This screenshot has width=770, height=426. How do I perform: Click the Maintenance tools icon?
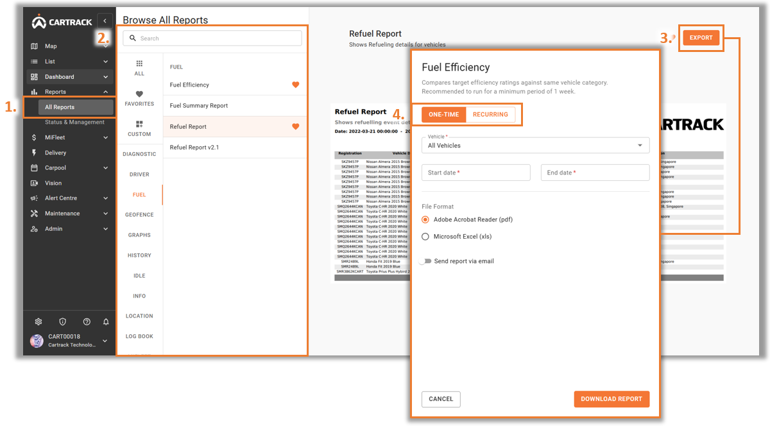34,214
